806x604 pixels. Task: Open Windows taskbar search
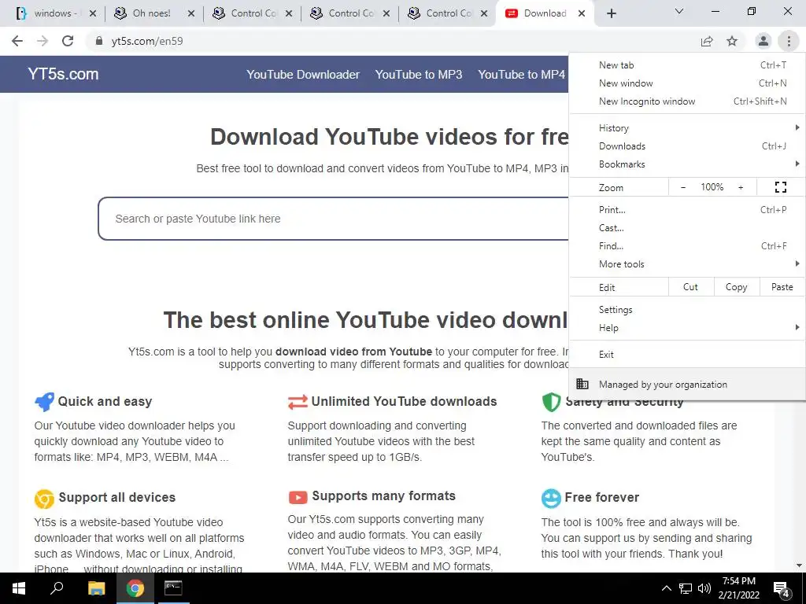[57, 588]
